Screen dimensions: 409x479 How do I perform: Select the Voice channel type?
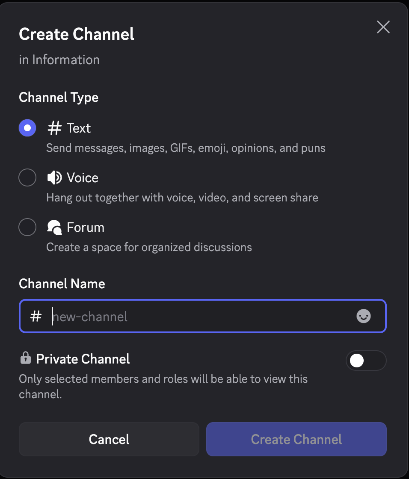click(27, 177)
